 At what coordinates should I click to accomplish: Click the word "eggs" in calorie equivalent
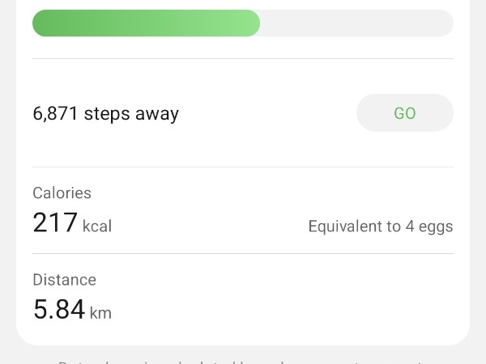(x=436, y=228)
